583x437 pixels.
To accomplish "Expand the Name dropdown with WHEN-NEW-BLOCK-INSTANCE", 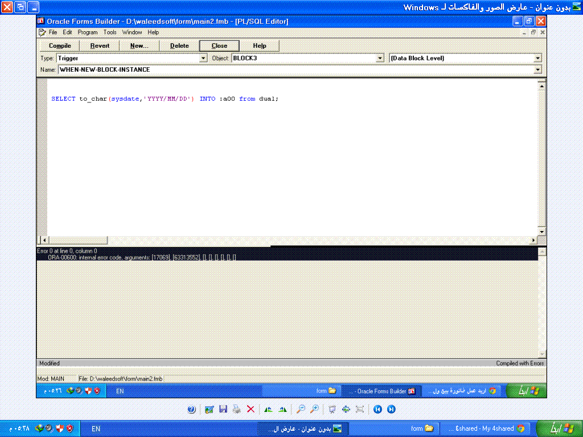I will point(537,69).
